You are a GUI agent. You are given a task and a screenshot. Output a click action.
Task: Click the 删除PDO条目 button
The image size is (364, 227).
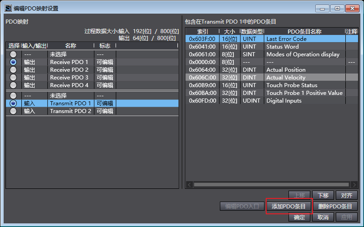[335, 206]
